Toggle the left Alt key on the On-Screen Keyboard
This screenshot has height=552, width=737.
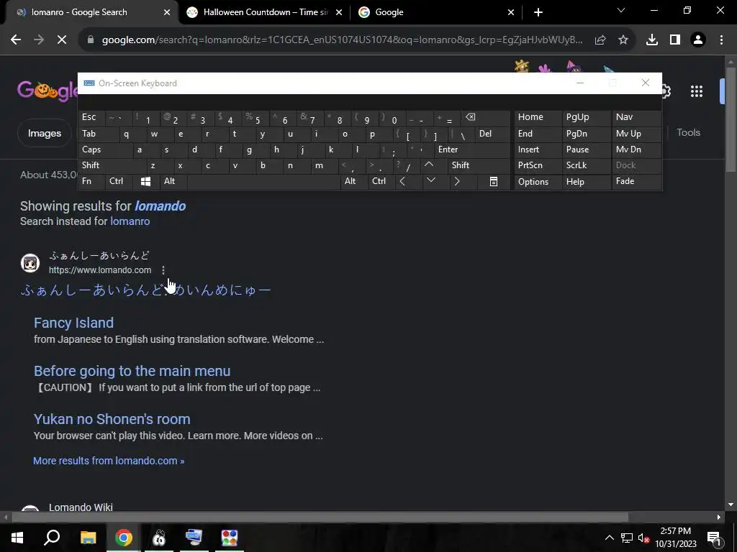(x=173, y=182)
